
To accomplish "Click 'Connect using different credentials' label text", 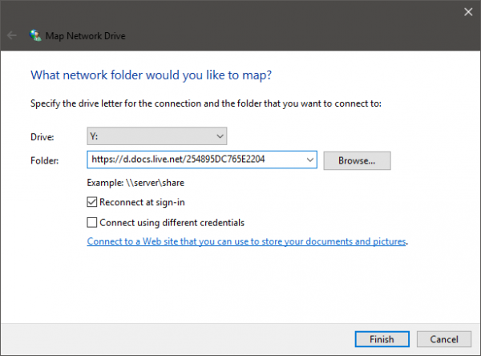I will [172, 223].
